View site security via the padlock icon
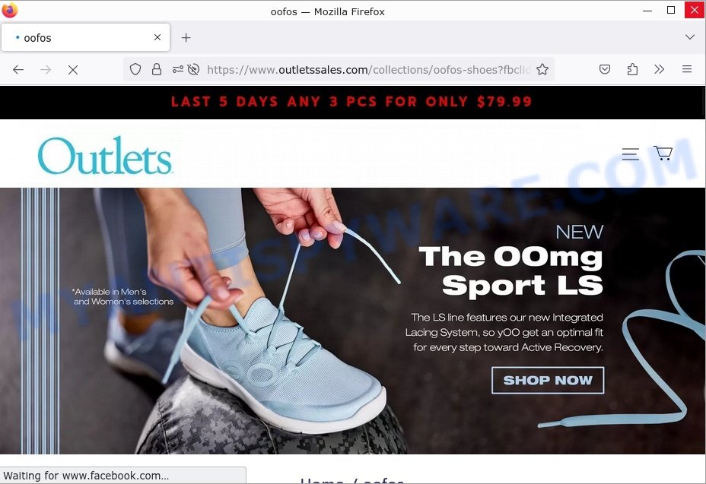The width and height of the screenshot is (706, 484). click(156, 69)
